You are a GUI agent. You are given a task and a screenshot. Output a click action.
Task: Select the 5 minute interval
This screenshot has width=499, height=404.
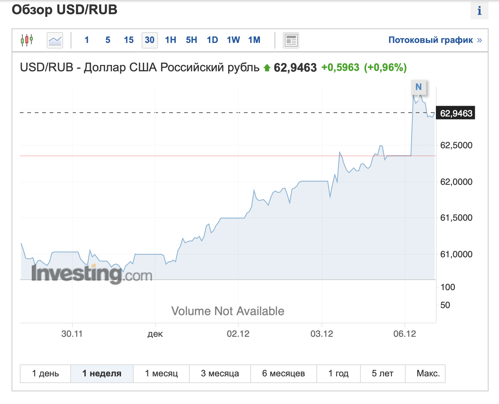tap(108, 40)
